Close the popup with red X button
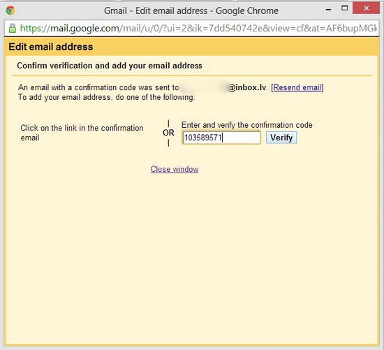The width and height of the screenshot is (384, 350). click(366, 8)
